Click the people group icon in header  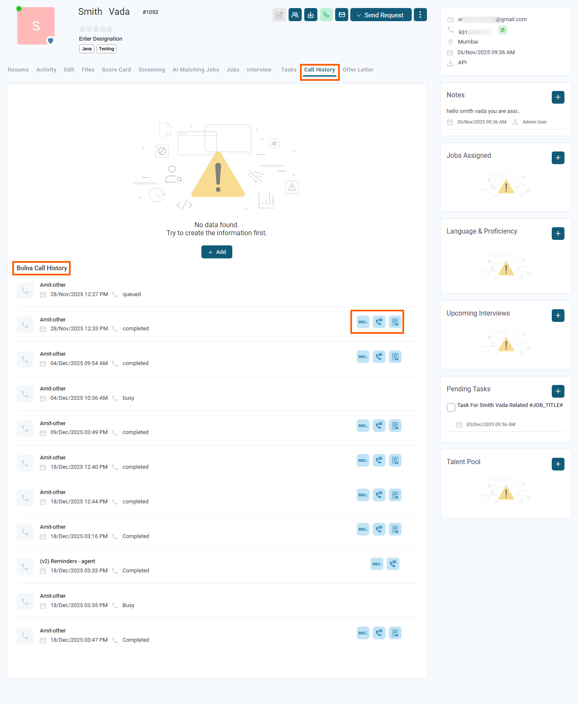[295, 15]
